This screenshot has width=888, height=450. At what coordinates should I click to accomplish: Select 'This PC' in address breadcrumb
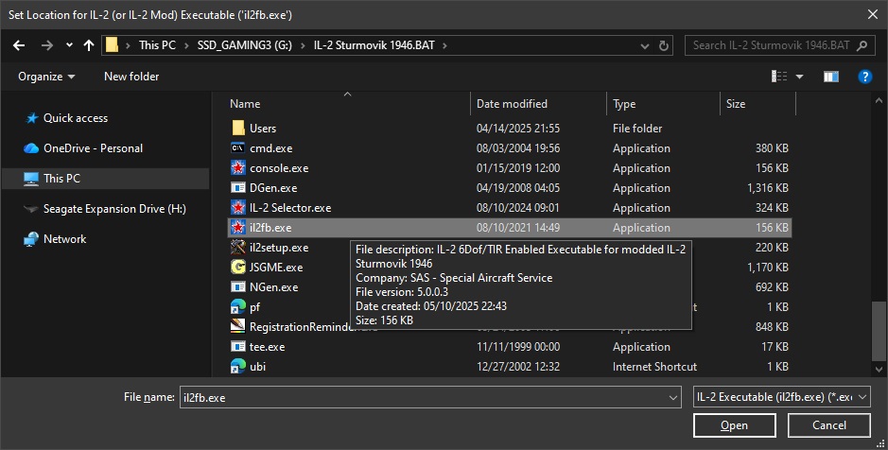pos(157,45)
